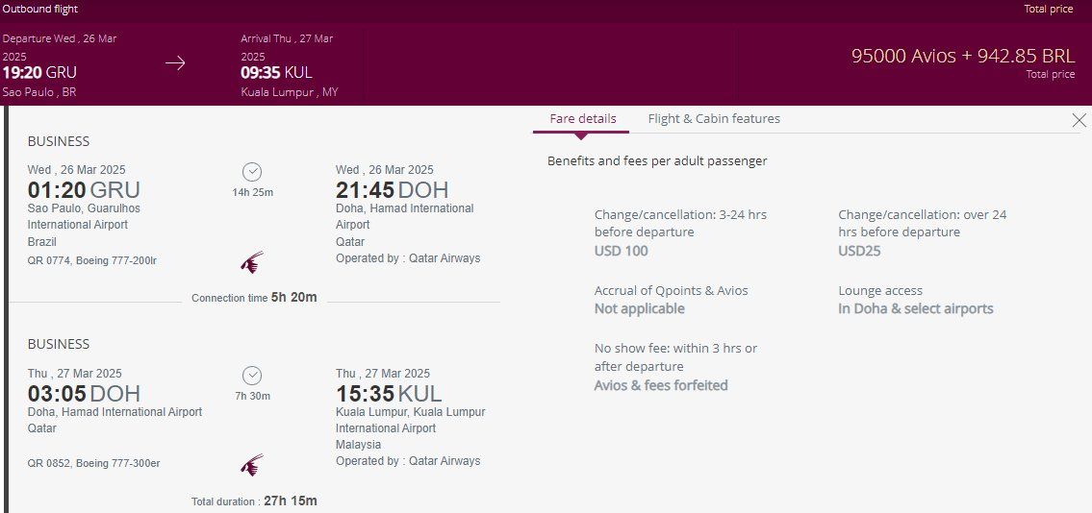Click the 09:35 KUL arrival summary
This screenshot has height=513, width=1092.
[277, 72]
